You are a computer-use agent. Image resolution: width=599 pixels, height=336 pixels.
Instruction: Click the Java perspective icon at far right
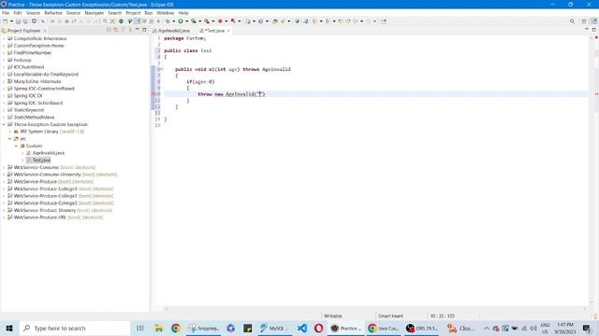coord(594,21)
